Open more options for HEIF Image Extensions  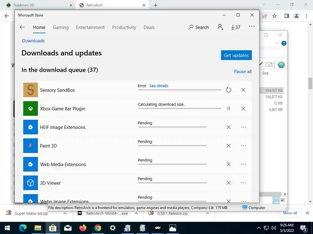click(x=243, y=127)
